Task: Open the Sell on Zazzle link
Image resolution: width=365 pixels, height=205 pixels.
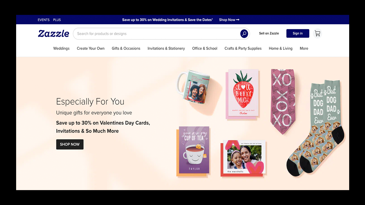Action: (x=269, y=33)
